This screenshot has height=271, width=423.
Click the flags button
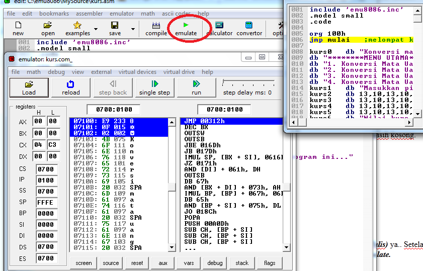[x=270, y=263]
